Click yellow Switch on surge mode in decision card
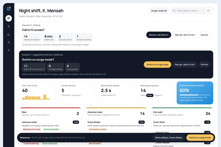 pos(157,65)
